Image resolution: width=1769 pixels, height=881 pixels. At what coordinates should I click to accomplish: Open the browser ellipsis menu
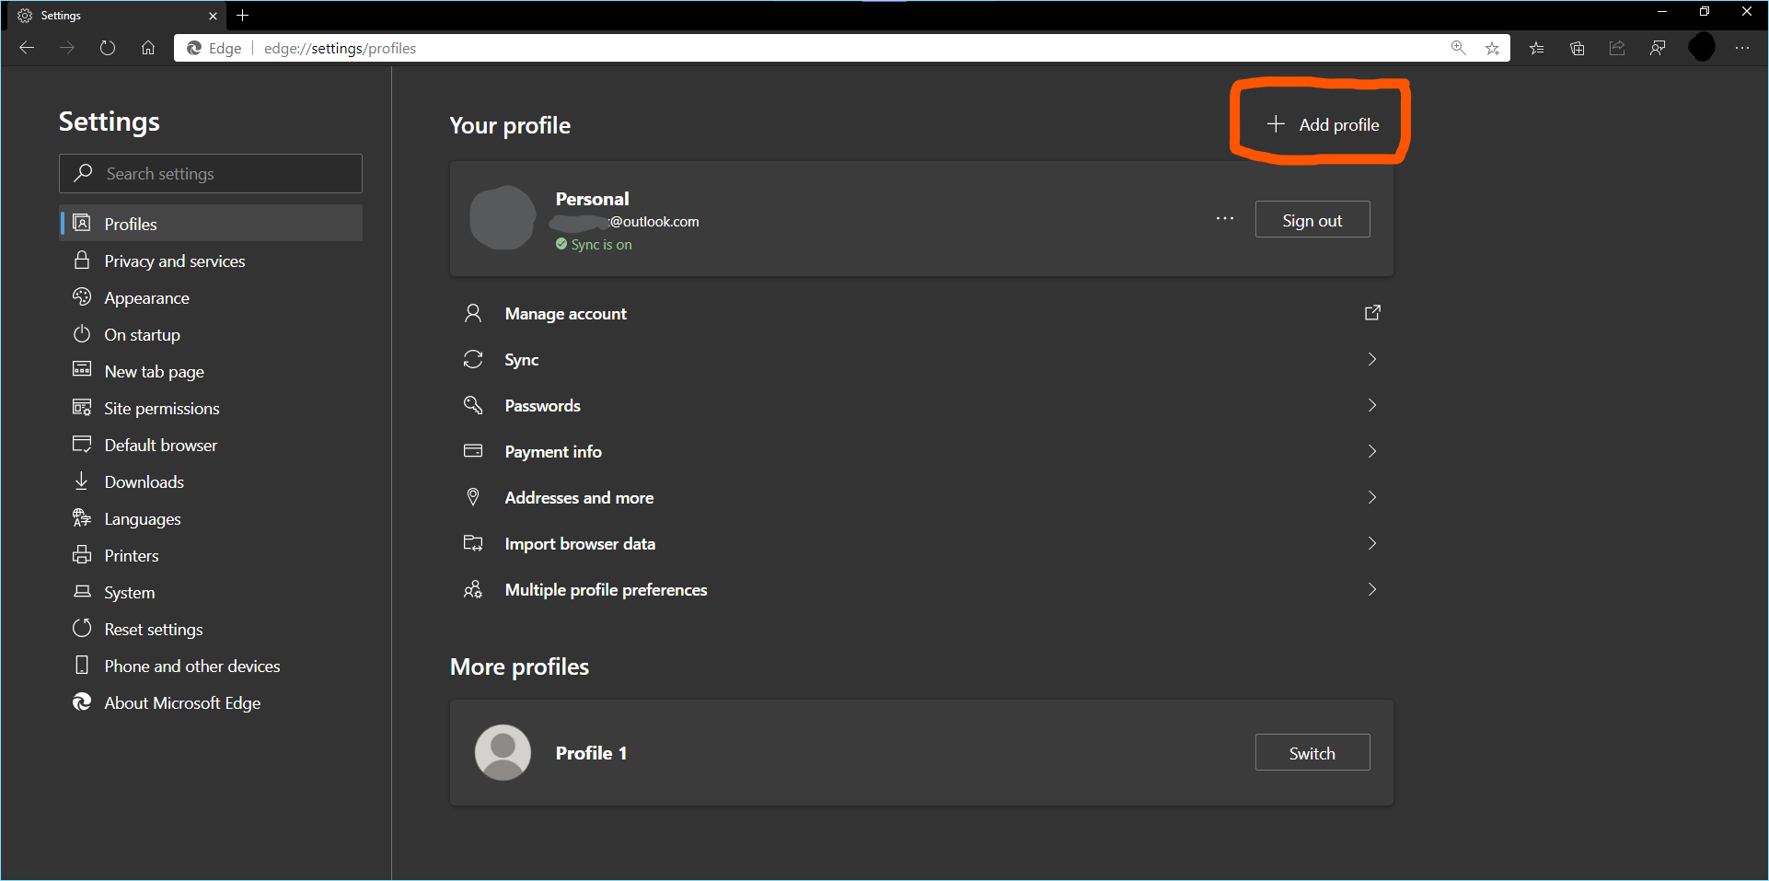pyautogui.click(x=1743, y=48)
